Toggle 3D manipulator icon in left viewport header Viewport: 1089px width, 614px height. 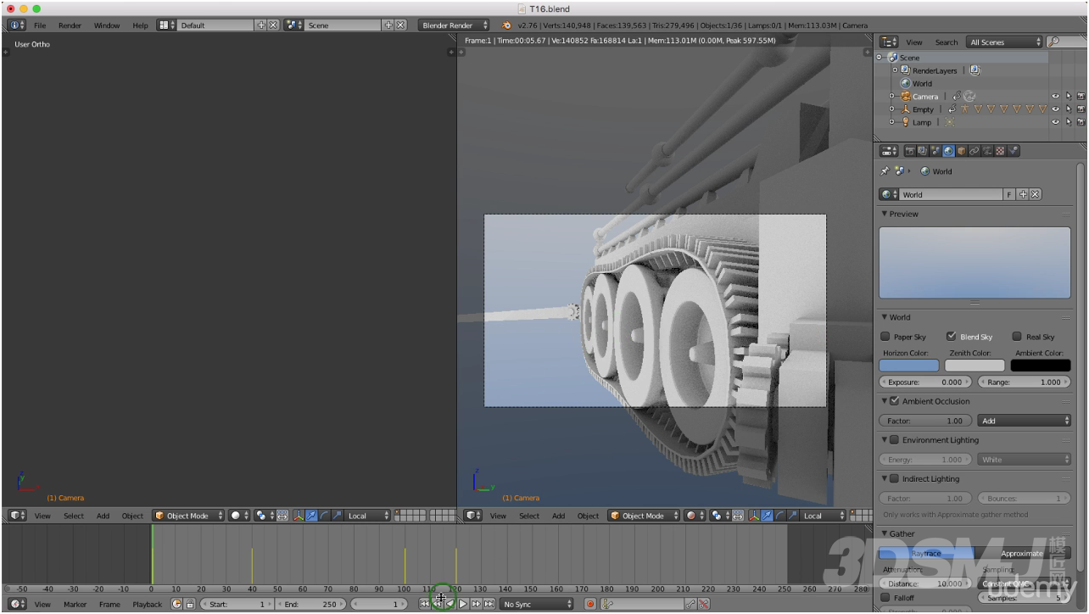pyautogui.click(x=298, y=516)
